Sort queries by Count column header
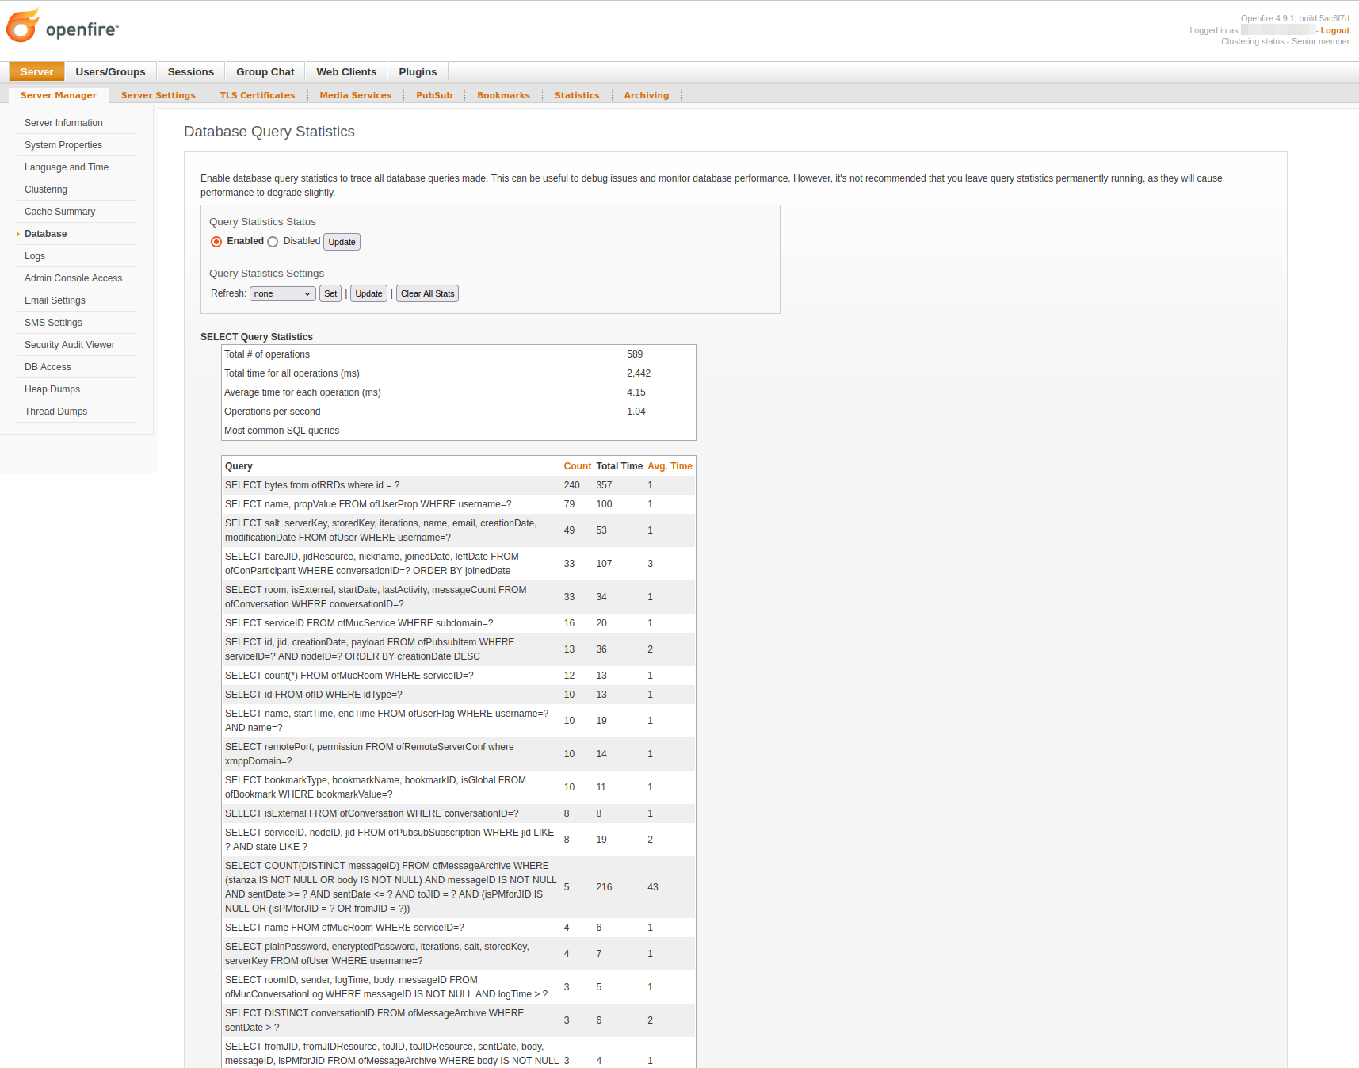 point(577,466)
